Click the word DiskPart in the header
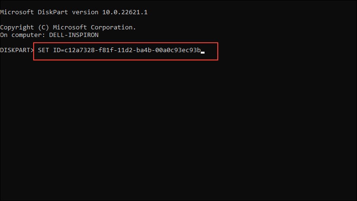The height and width of the screenshot is (201, 357). pyautogui.click(x=53, y=12)
